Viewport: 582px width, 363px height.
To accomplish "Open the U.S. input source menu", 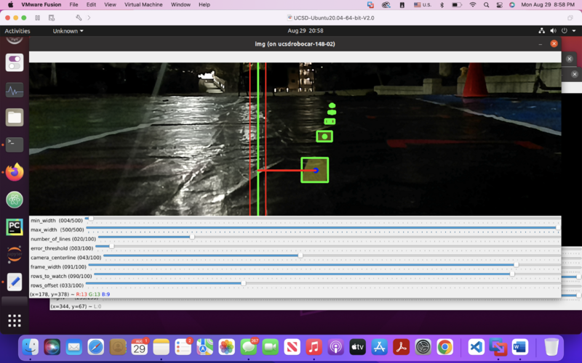I will (x=423, y=5).
